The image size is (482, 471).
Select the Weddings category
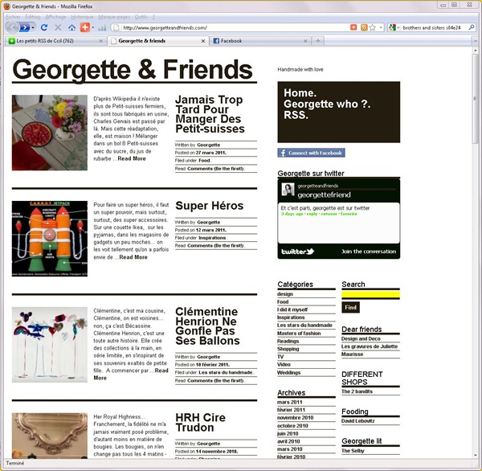click(x=289, y=373)
